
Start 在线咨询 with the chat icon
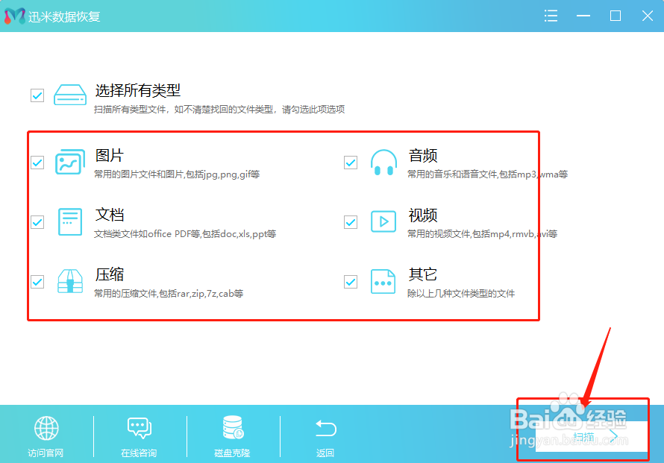(139, 428)
